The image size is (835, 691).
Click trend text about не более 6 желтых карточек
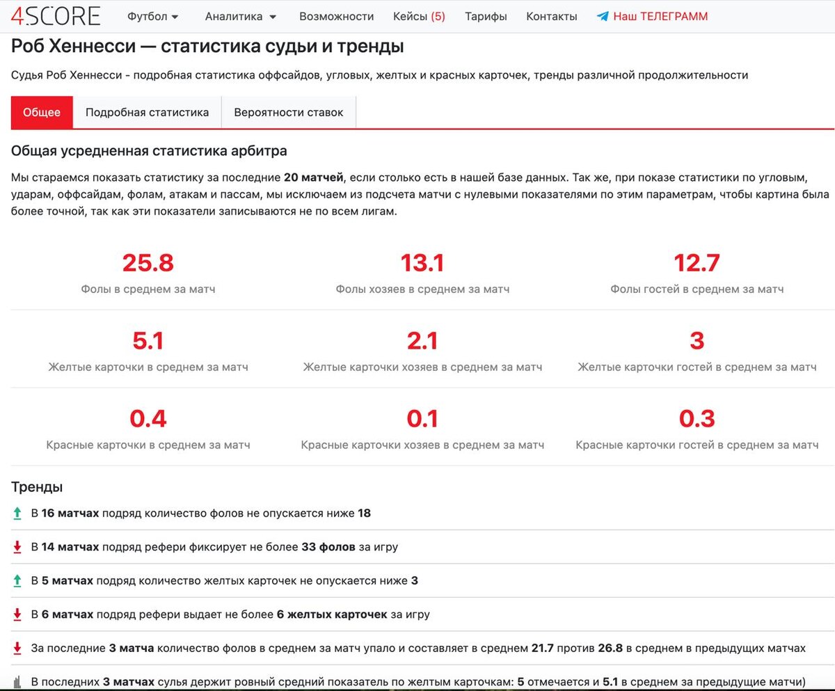(230, 614)
